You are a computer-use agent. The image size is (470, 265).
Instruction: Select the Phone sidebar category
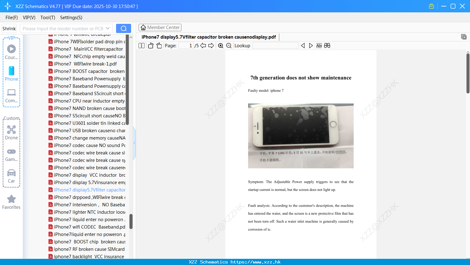(11, 74)
